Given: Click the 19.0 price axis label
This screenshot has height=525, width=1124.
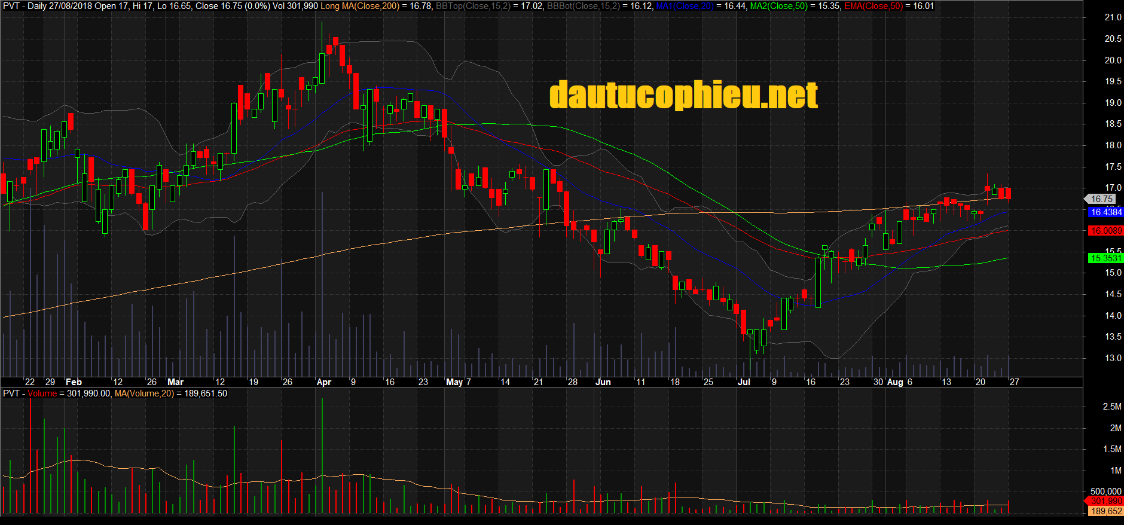Looking at the screenshot, I should pyautogui.click(x=1113, y=103).
